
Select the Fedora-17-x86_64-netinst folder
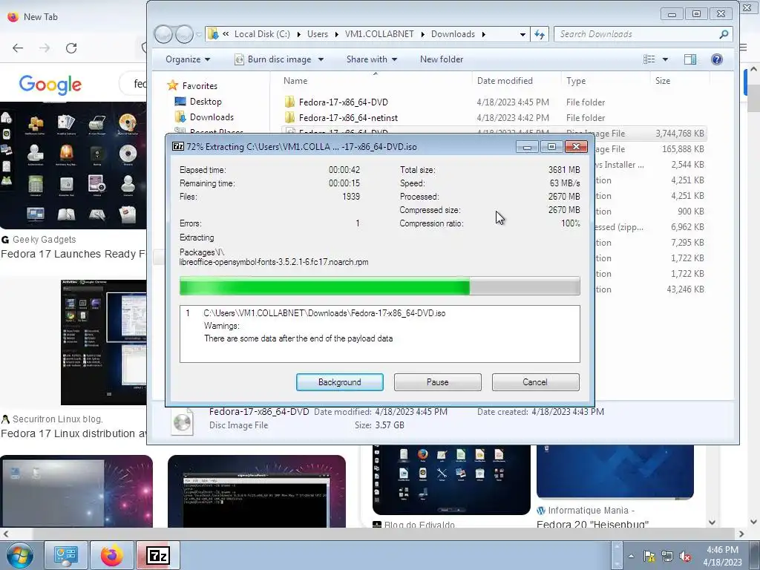(x=348, y=118)
